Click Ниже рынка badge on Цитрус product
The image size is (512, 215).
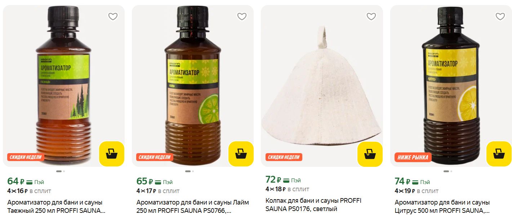click(x=413, y=157)
